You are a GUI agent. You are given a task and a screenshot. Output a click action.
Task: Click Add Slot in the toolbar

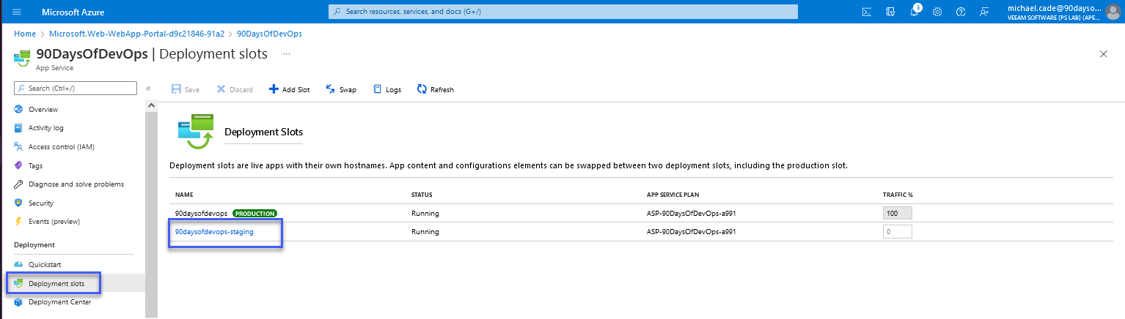(289, 89)
